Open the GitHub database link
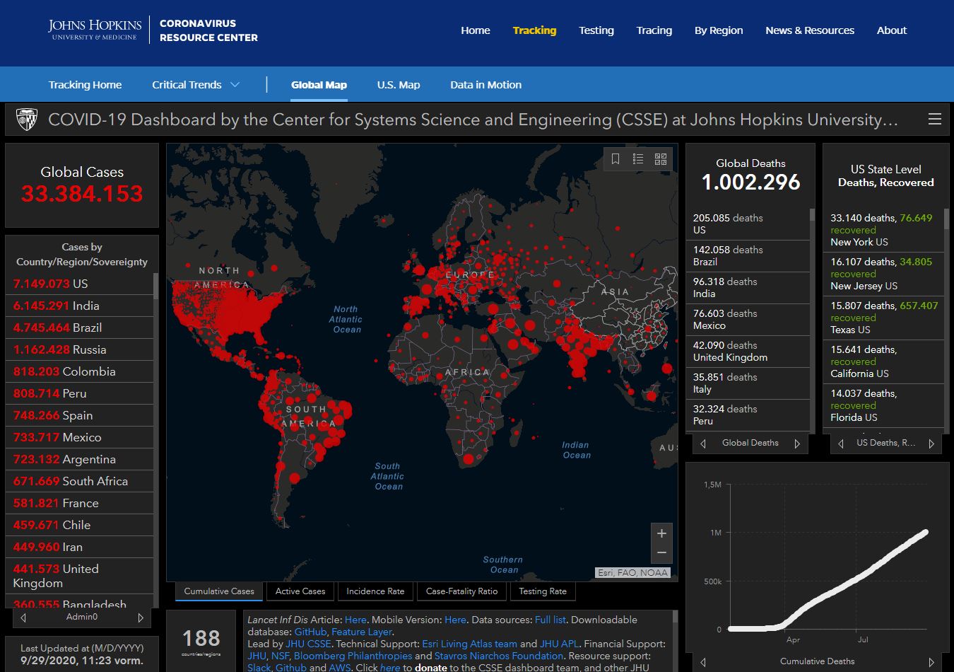This screenshot has height=672, width=954. 310,632
